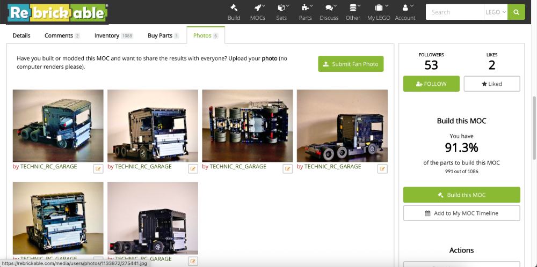537x267 pixels.
Task: Switch to the Inventory tab
Action: pyautogui.click(x=113, y=35)
